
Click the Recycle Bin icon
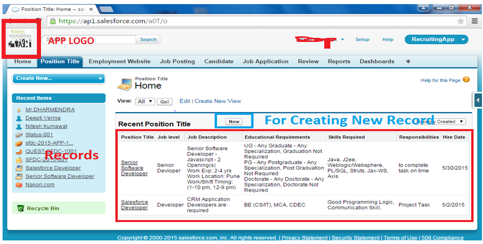[x=20, y=208]
